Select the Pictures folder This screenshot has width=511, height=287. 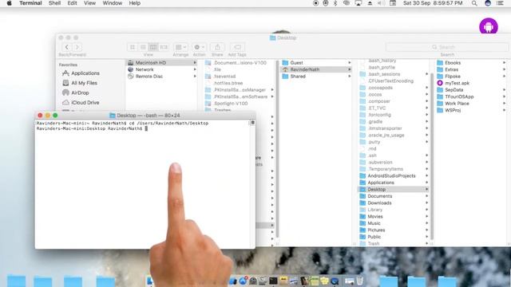pyautogui.click(x=394, y=230)
